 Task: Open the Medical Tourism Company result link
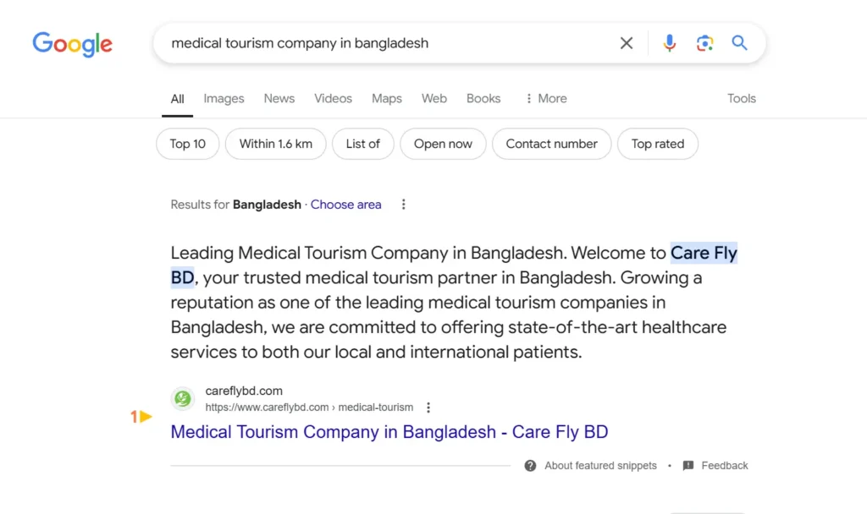coord(389,432)
